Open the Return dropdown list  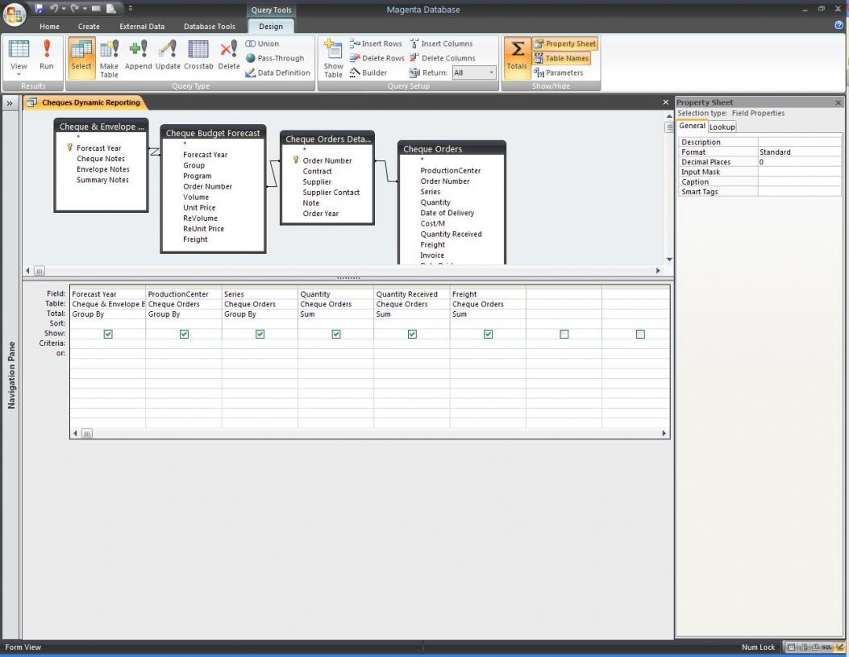pos(491,73)
